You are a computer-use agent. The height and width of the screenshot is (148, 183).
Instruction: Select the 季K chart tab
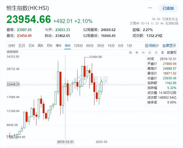(58, 46)
